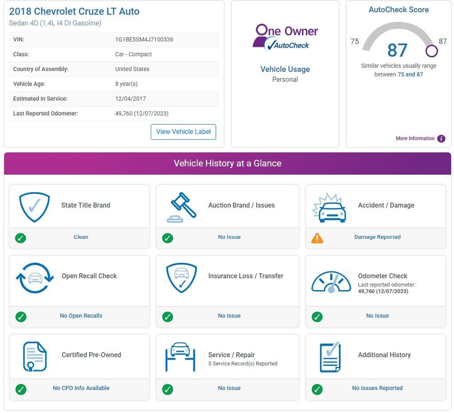Click the Last Reported Odometer table value

click(x=142, y=113)
